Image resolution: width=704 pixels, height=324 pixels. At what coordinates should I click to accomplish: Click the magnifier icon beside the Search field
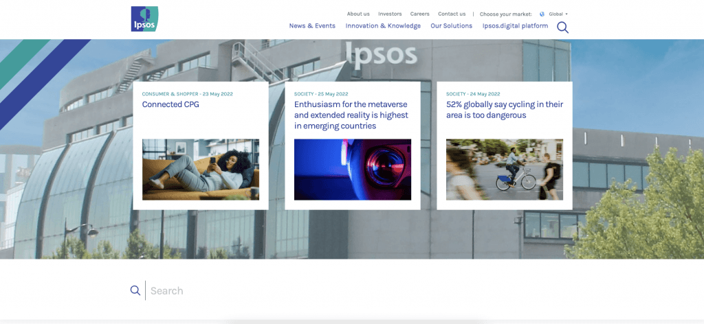135,290
